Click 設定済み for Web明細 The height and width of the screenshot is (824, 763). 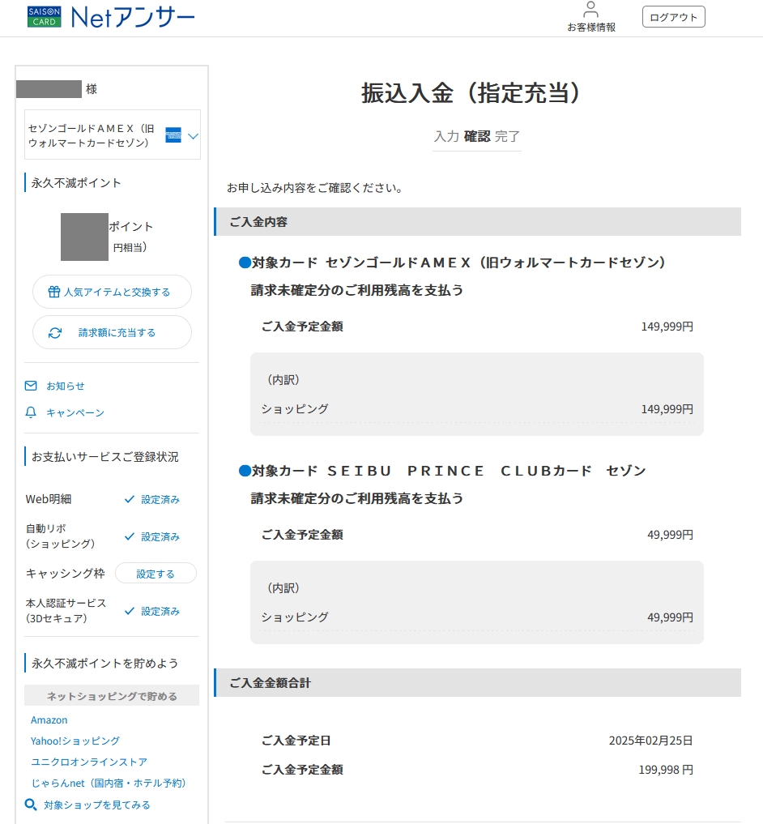pyautogui.click(x=160, y=499)
